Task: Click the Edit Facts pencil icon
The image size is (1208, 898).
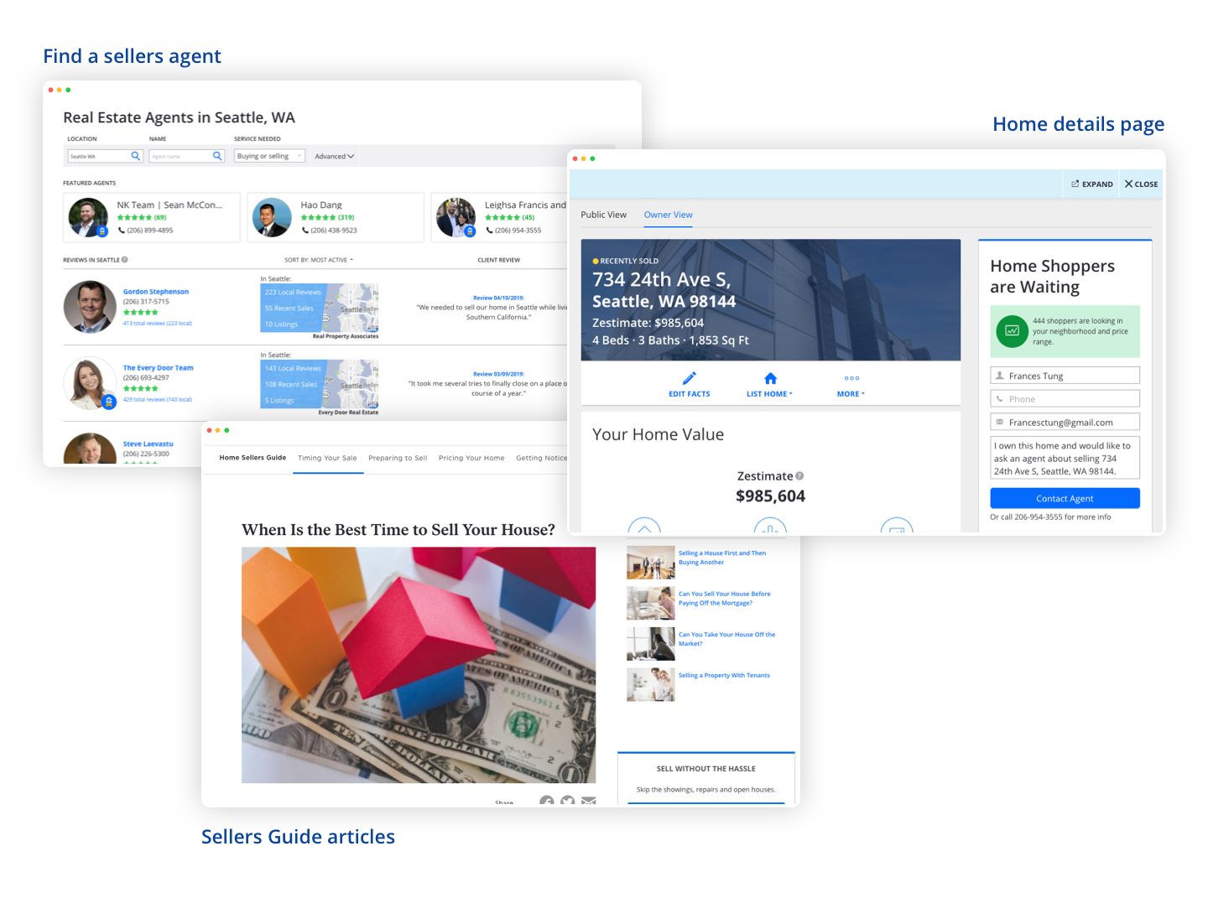Action: [690, 378]
